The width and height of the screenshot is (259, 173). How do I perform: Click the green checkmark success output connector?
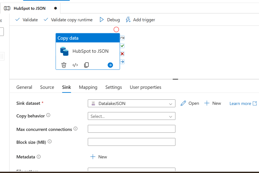coord(122,46)
